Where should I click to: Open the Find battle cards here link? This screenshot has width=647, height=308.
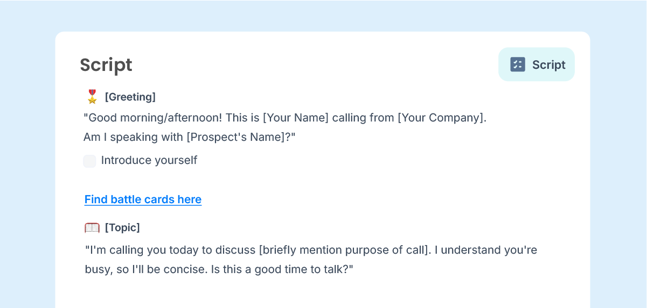(143, 199)
